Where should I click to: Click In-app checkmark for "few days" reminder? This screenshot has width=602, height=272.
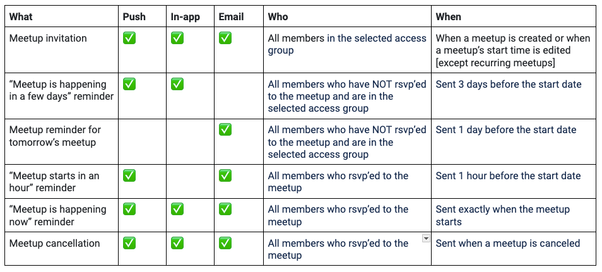pyautogui.click(x=177, y=84)
